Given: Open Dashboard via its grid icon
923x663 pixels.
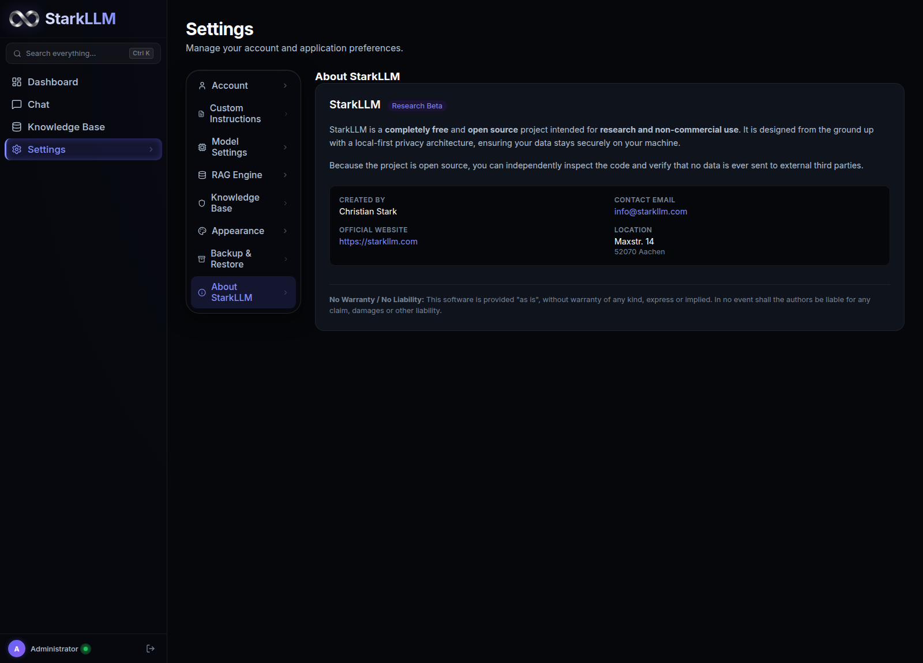Looking at the screenshot, I should (x=17, y=82).
